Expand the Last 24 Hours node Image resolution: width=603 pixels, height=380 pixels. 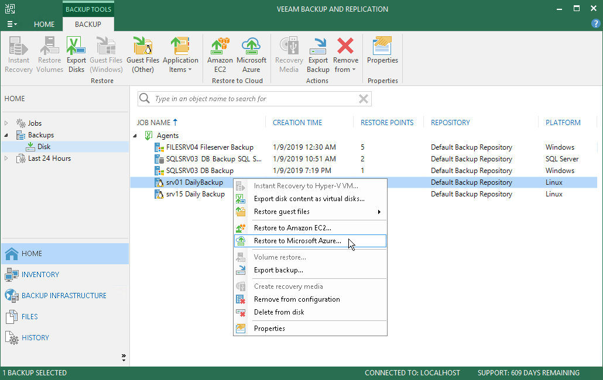click(x=6, y=158)
